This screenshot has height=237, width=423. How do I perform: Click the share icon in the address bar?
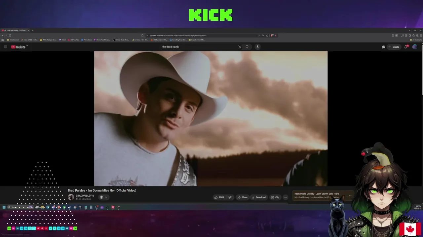point(267,36)
